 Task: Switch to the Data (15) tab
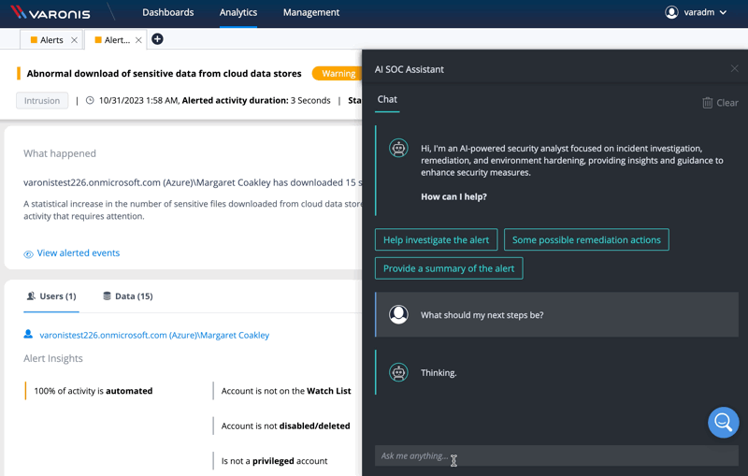point(127,296)
